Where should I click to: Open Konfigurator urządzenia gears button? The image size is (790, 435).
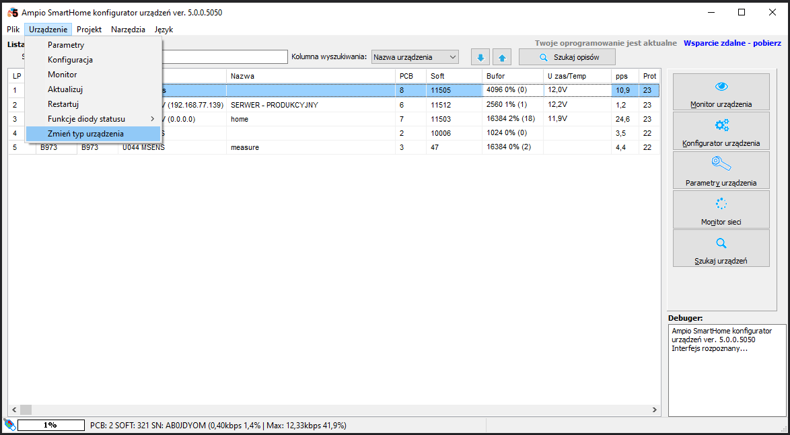point(721,130)
